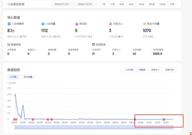Click the 视频数据 video icon
This screenshot has width=192, height=135.
click(94, 44)
